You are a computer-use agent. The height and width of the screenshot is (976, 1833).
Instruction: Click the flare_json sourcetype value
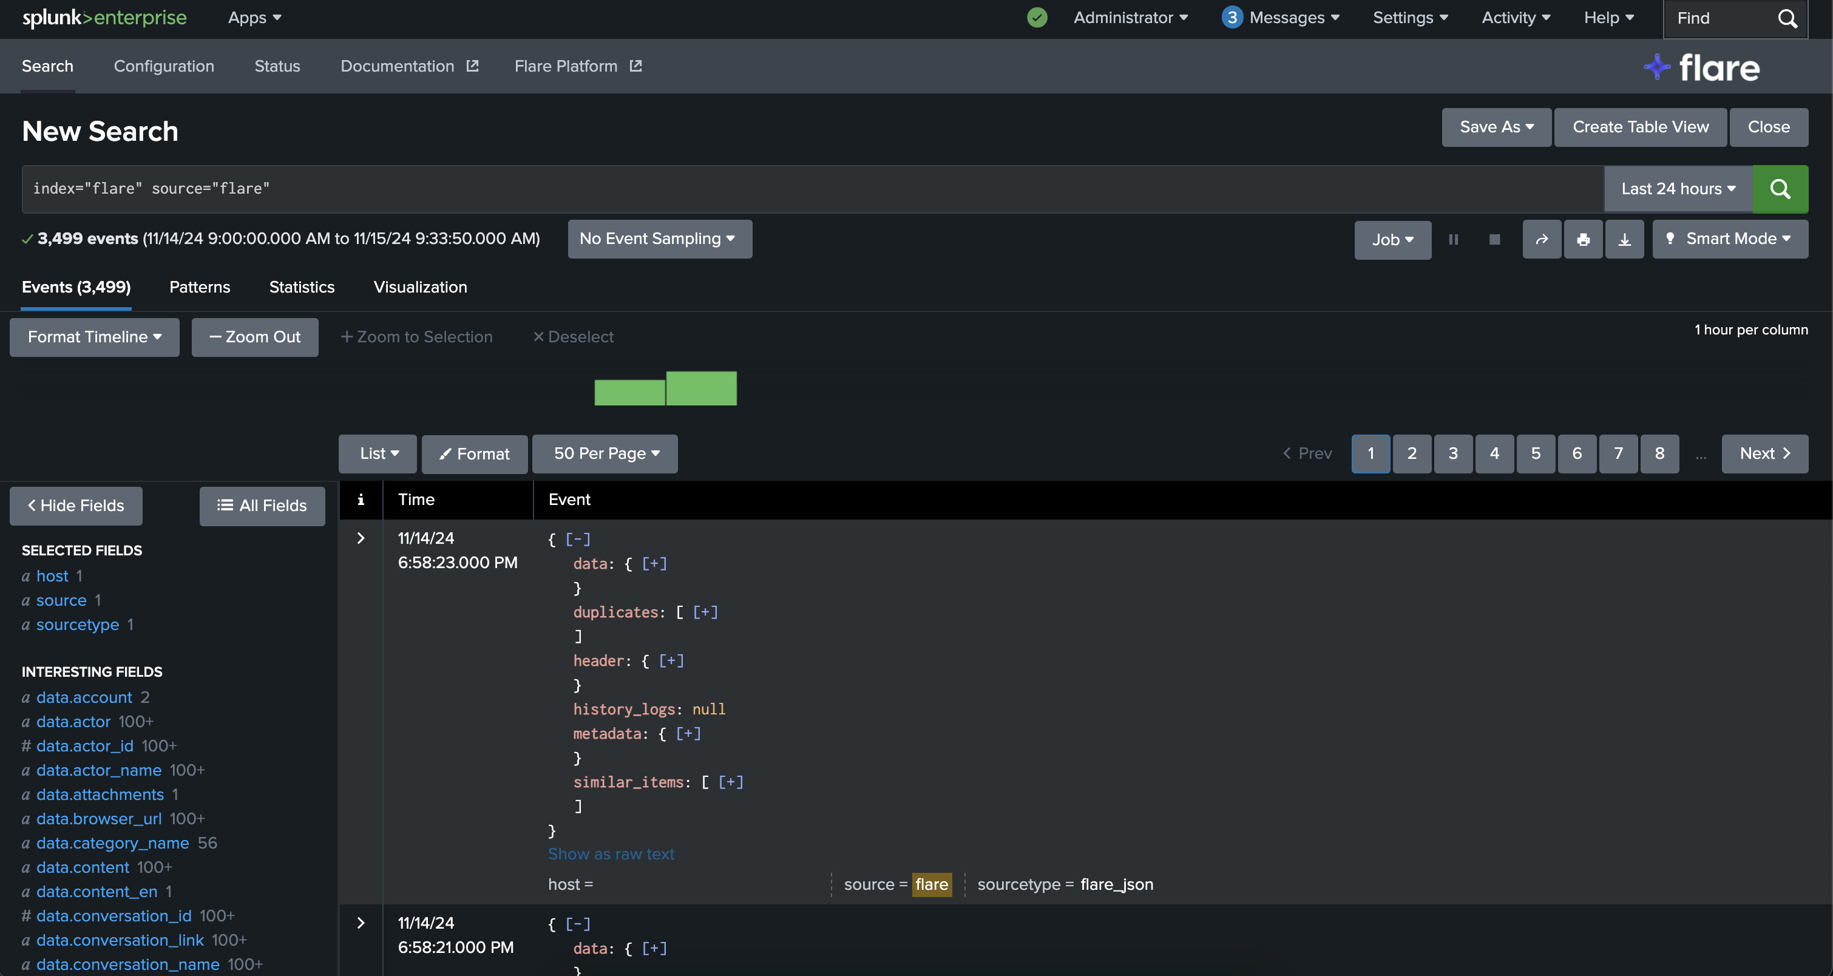click(1116, 884)
